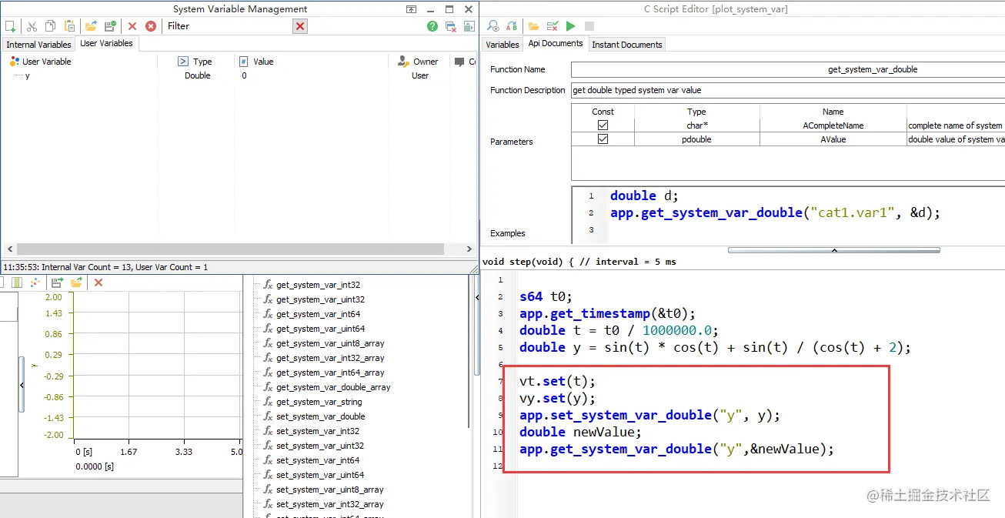Select set_system_var_int32 in function list
This screenshot has width=1005, height=518.
pos(318,431)
